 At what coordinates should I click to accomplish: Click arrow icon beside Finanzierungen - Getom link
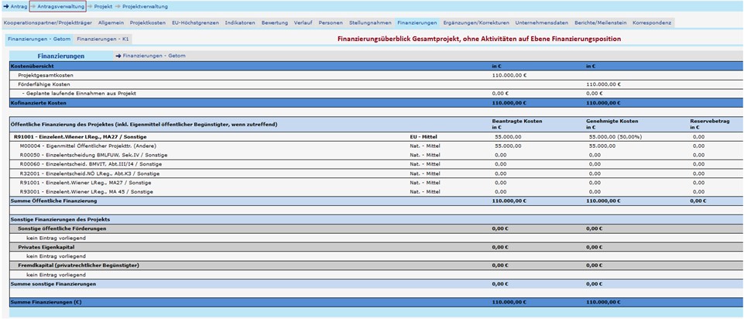click(x=118, y=56)
